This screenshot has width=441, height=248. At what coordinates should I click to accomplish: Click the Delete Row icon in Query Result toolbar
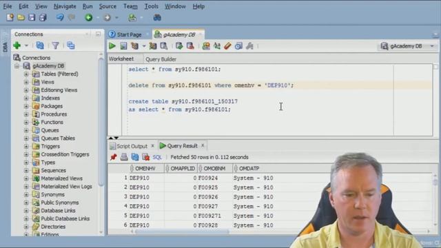(x=145, y=157)
